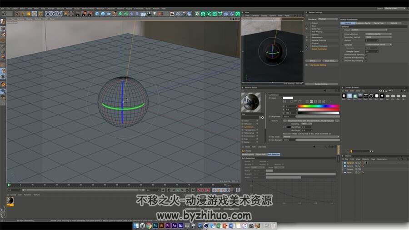The width and height of the screenshot is (409, 230).
Task: Open the Renderer dropdown in Render Settings
Action: [x=328, y=19]
